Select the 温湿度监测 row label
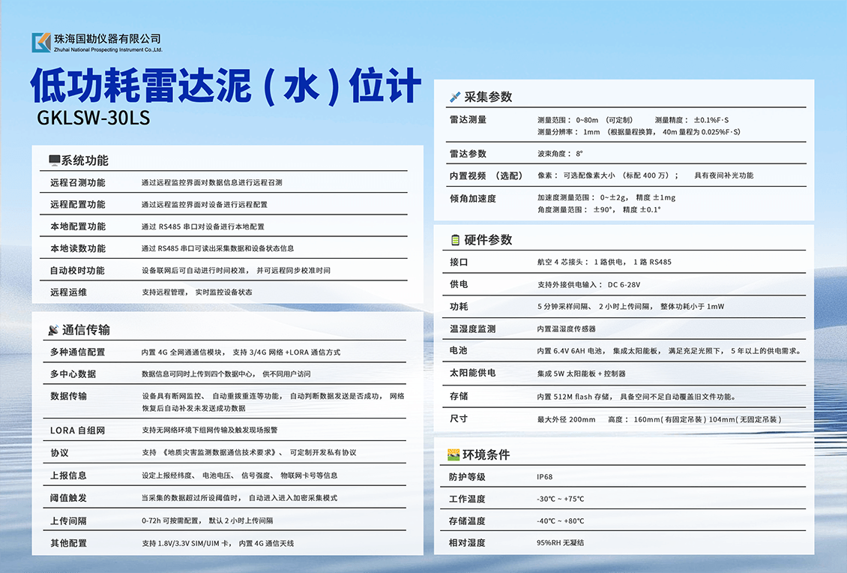Viewport: 847px width, 573px height. (473, 328)
